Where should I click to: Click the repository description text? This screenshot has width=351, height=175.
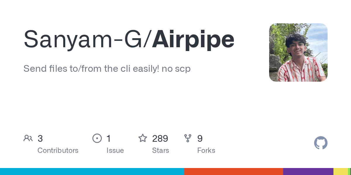[x=107, y=69]
